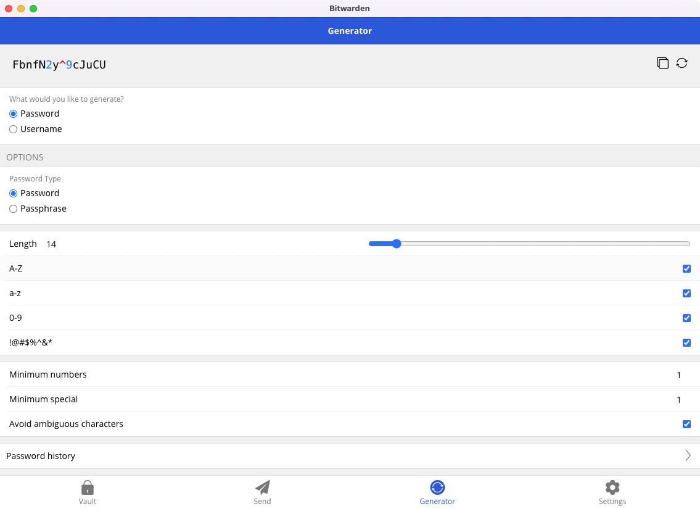Toggle the 0-9 numbers checkbox
The image size is (700, 509).
click(x=686, y=318)
